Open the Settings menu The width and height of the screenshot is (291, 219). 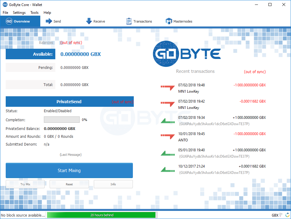(19, 12)
